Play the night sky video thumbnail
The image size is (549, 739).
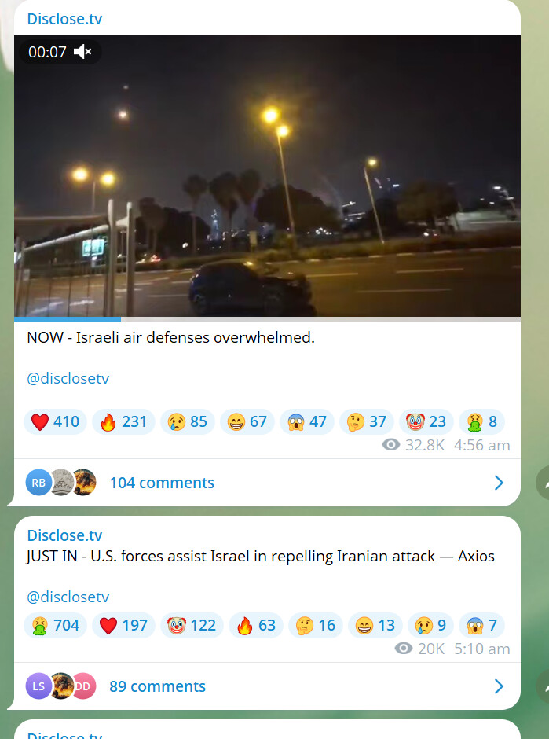click(268, 176)
